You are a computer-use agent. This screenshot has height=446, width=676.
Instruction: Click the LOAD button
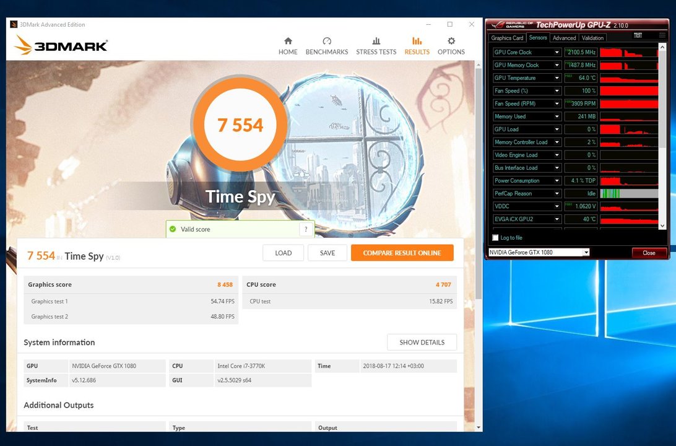click(284, 253)
